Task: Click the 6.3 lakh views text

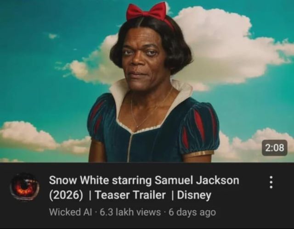Action: point(130,212)
